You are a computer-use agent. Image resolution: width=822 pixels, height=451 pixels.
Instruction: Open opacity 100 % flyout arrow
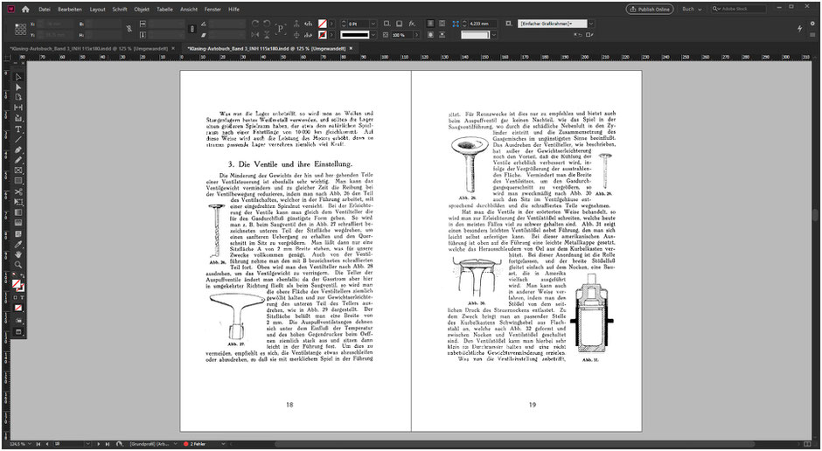click(417, 35)
